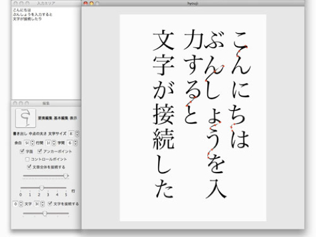Click the 入力エリア window title
The width and height of the screenshot is (316, 237).
pos(46,3)
